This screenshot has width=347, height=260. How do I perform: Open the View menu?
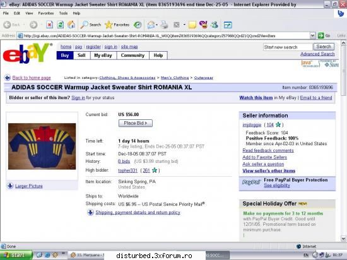pos(29,13)
